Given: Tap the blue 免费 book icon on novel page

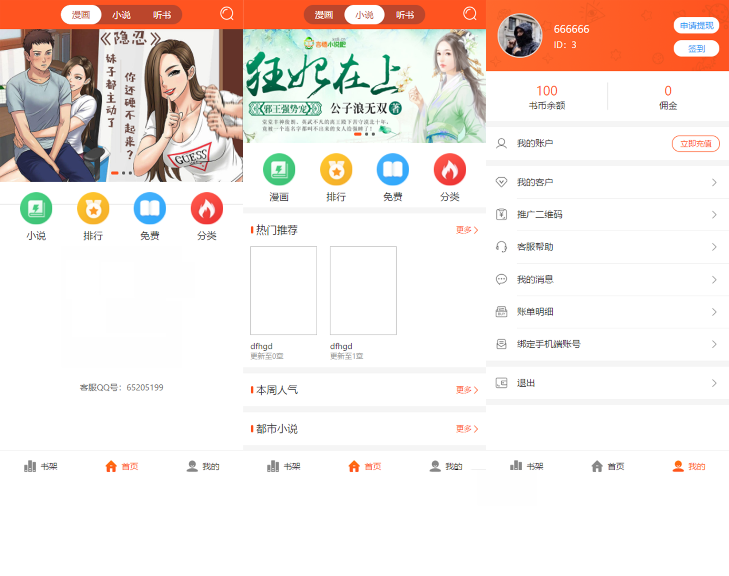Looking at the screenshot, I should [392, 170].
